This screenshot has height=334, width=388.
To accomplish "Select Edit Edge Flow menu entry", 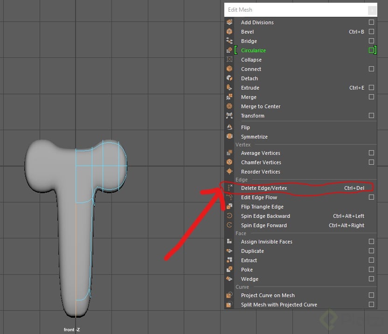I will [301, 197].
